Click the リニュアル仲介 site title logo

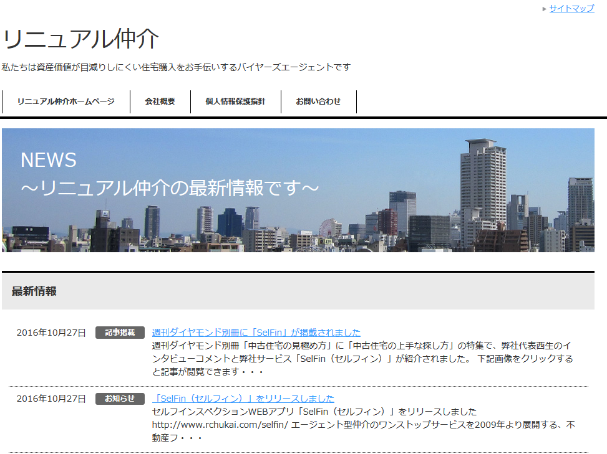click(x=81, y=39)
